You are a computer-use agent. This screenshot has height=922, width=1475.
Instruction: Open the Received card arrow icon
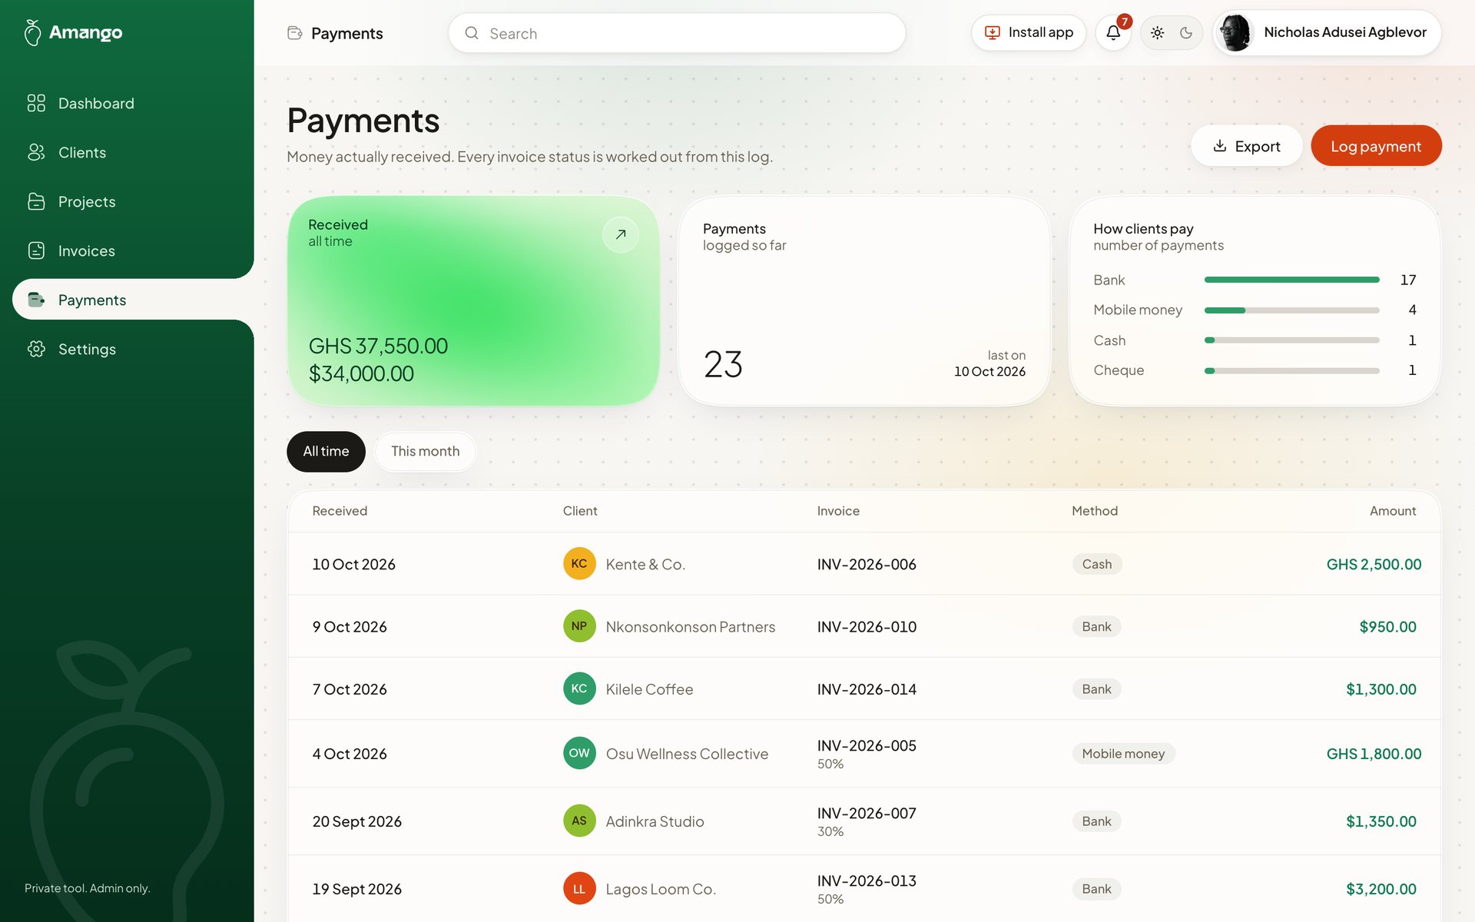tap(621, 234)
